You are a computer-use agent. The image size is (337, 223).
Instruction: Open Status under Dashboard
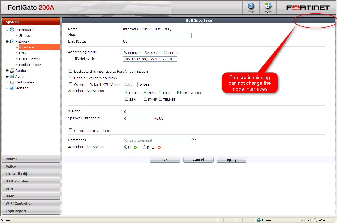(x=24, y=35)
